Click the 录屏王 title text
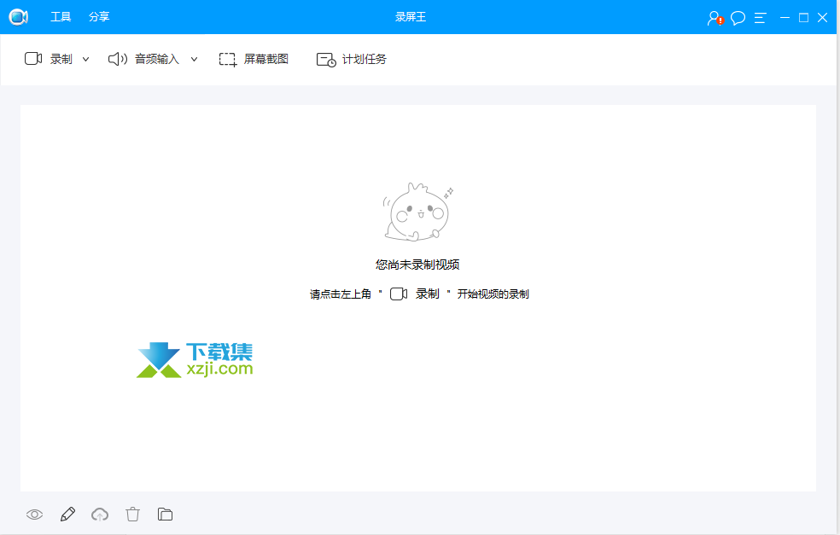 click(411, 17)
